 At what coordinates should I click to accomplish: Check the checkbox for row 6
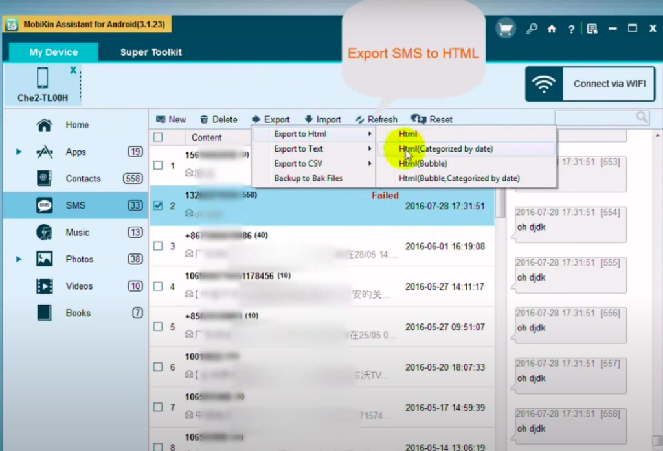click(x=158, y=367)
